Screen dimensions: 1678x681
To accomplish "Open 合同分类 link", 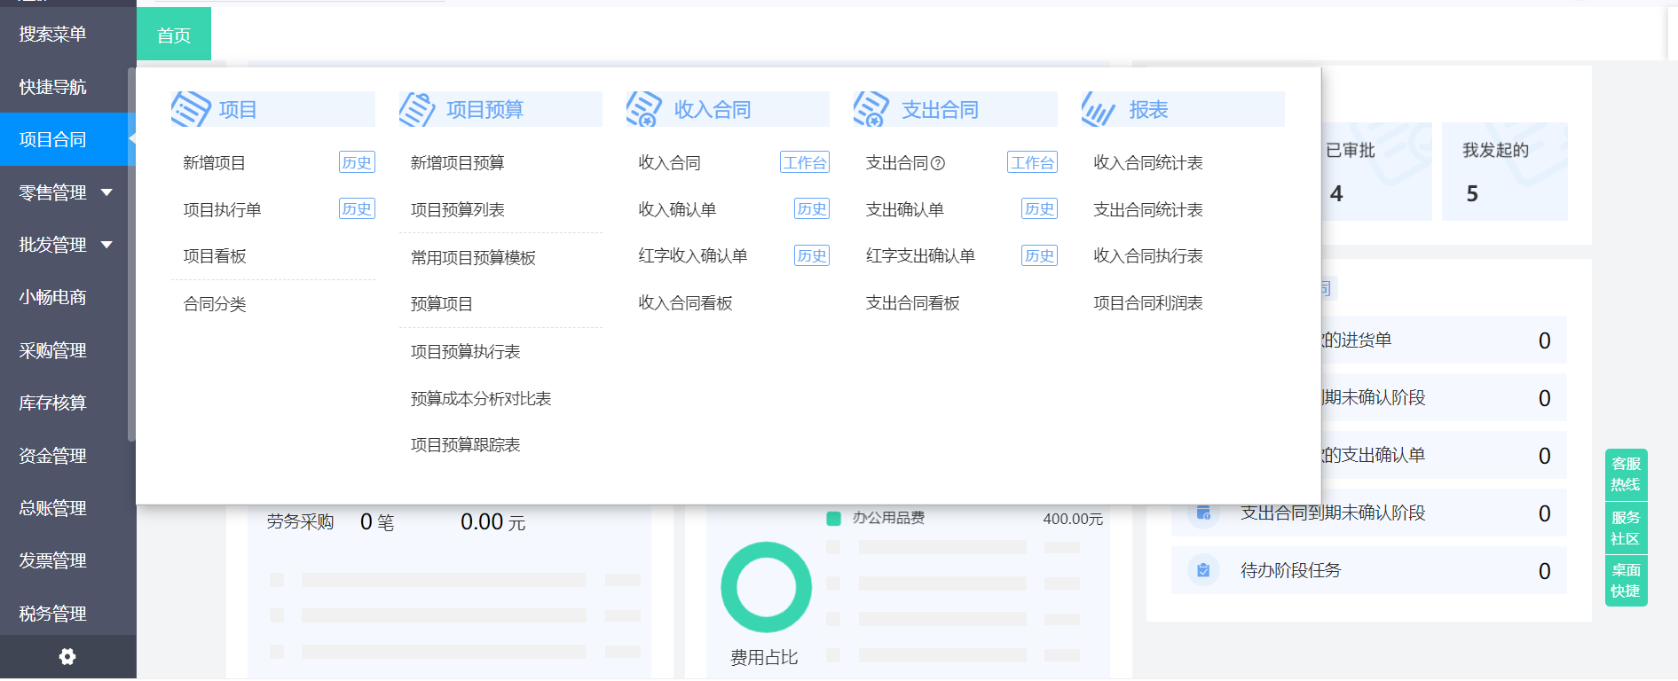I will [x=214, y=304].
